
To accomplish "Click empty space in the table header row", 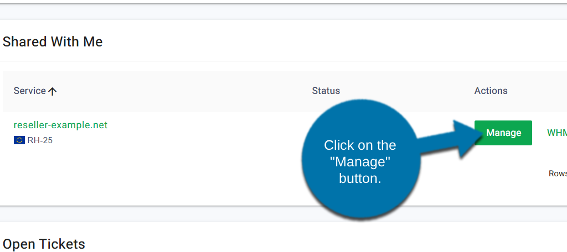I will (183, 91).
